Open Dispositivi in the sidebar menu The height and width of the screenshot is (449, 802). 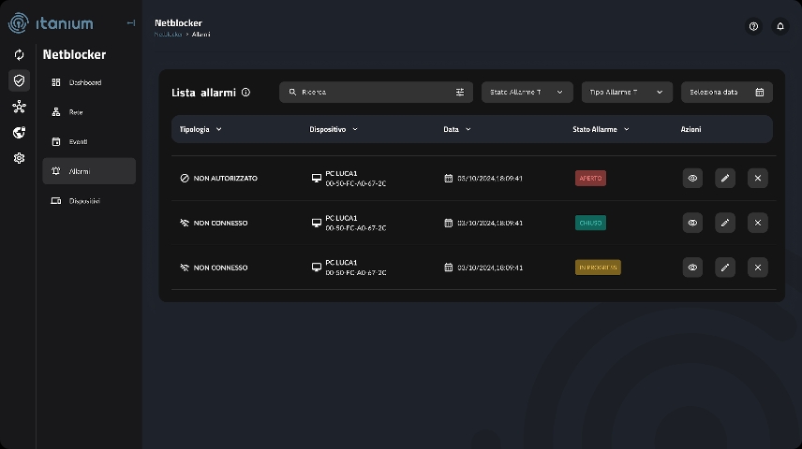(x=84, y=201)
